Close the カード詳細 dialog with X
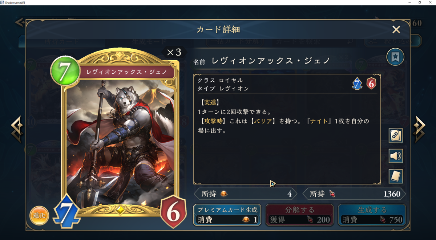436x240 pixels. pyautogui.click(x=396, y=30)
